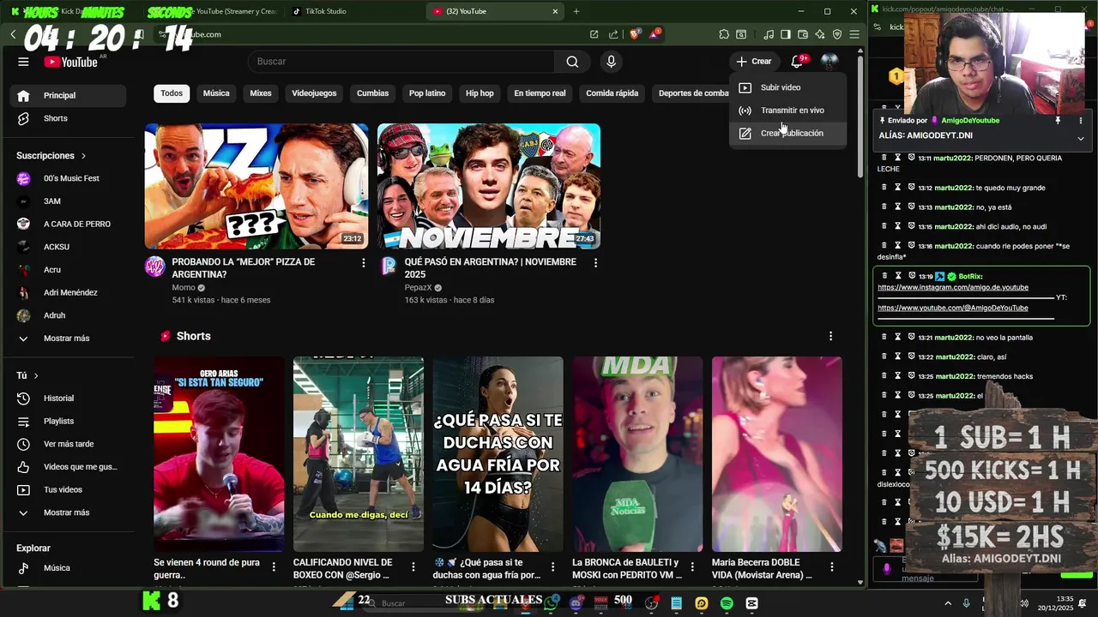Viewport: 1098px width, 617px height.
Task: Choose Transmitir en vivo option
Action: (787, 111)
